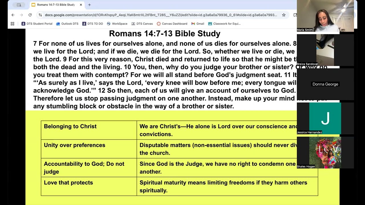365x205 pixels.
Task: Bookmark this page with the star icon
Action: click(284, 15)
